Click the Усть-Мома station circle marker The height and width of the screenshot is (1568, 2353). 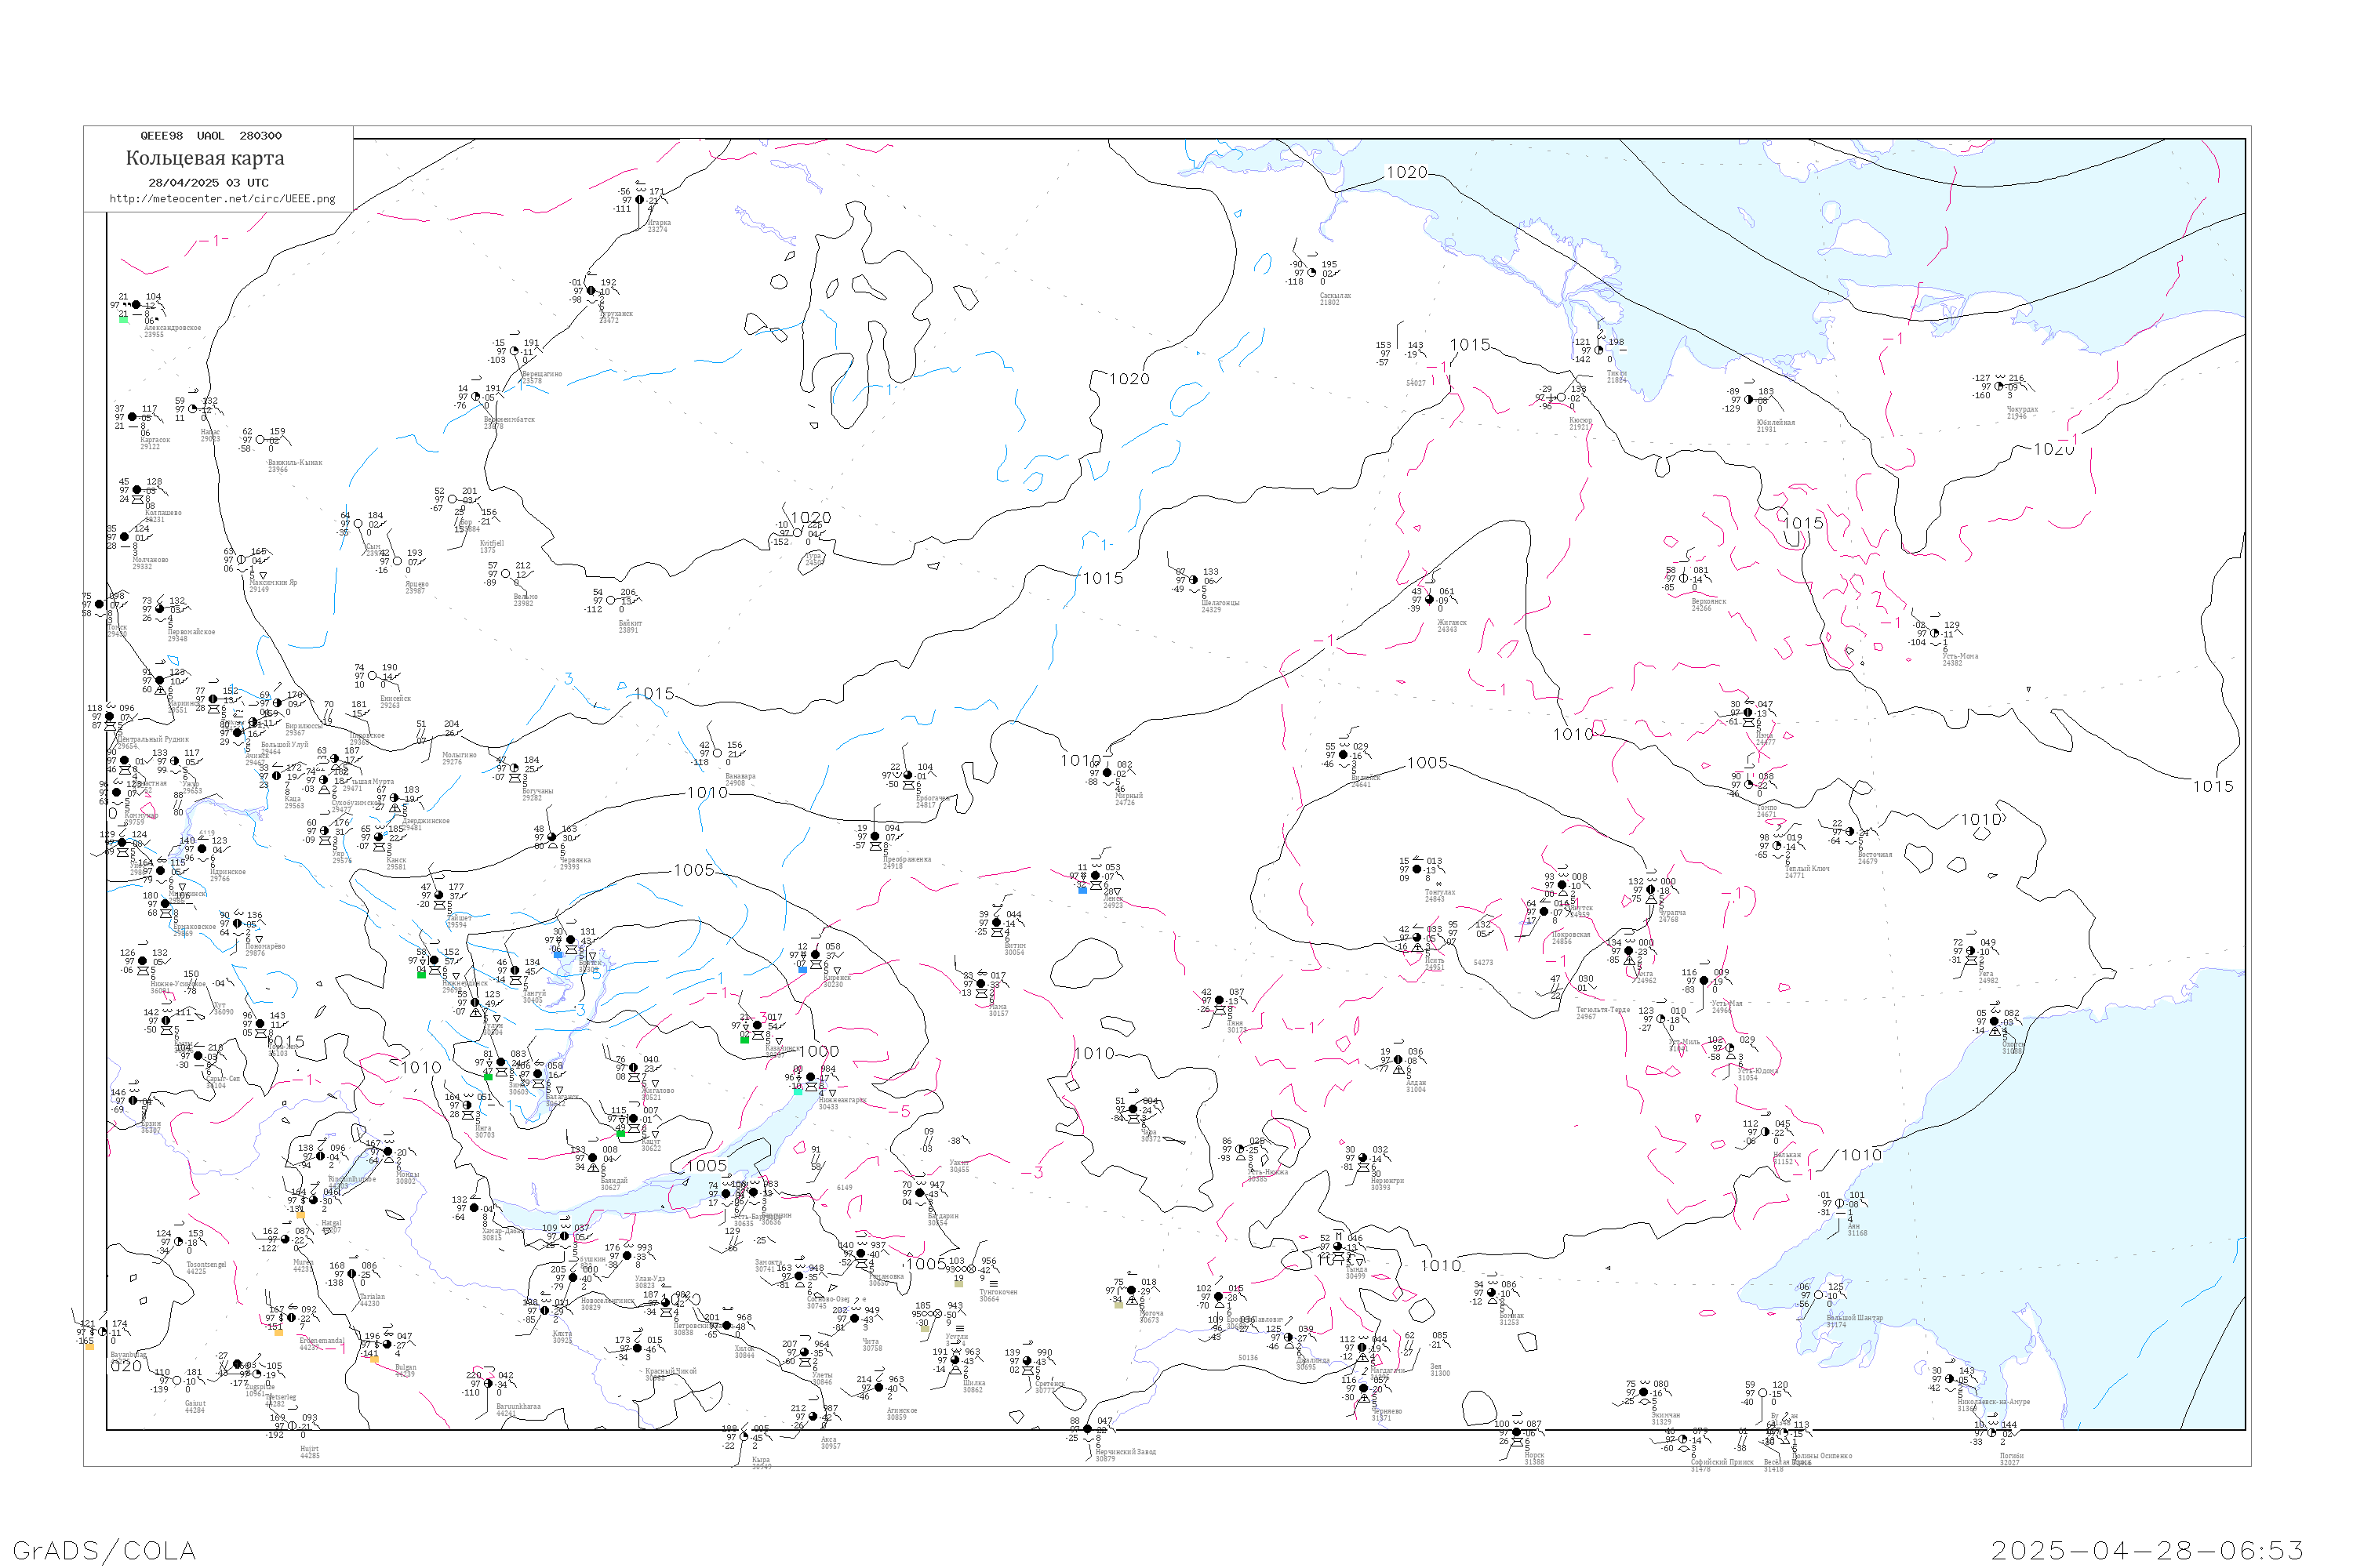pyautogui.click(x=1935, y=633)
